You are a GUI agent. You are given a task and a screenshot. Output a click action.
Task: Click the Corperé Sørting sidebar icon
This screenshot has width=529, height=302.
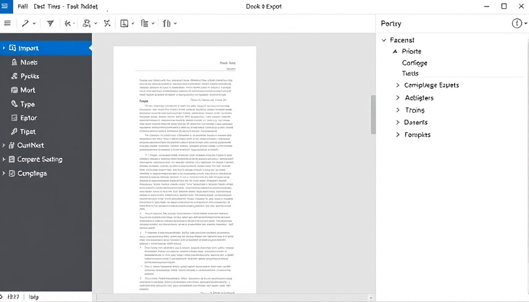pos(11,159)
